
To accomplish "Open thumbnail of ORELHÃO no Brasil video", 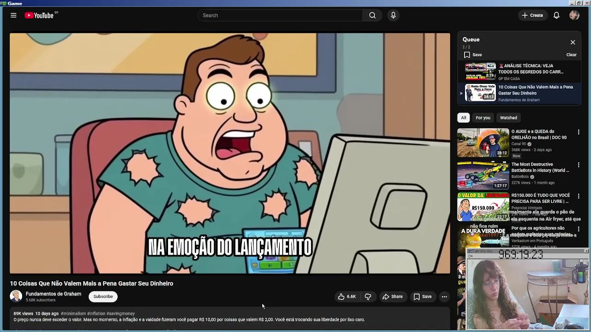I will pyautogui.click(x=483, y=142).
